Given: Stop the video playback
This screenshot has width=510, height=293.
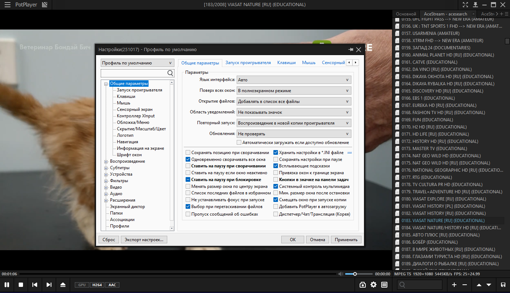Looking at the screenshot, I should click(21, 285).
